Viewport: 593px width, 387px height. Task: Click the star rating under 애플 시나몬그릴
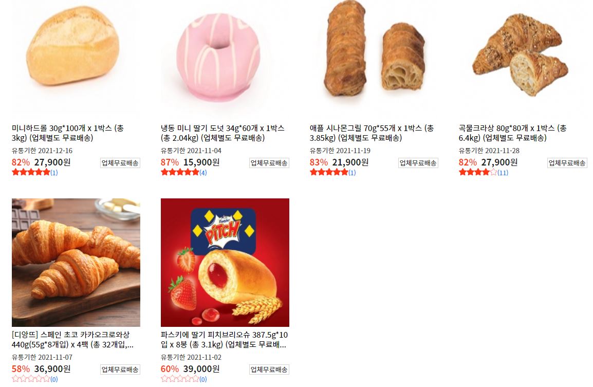pyautogui.click(x=329, y=173)
